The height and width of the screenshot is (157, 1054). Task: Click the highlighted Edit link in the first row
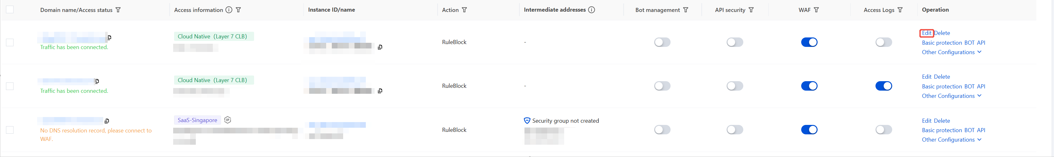(x=926, y=33)
